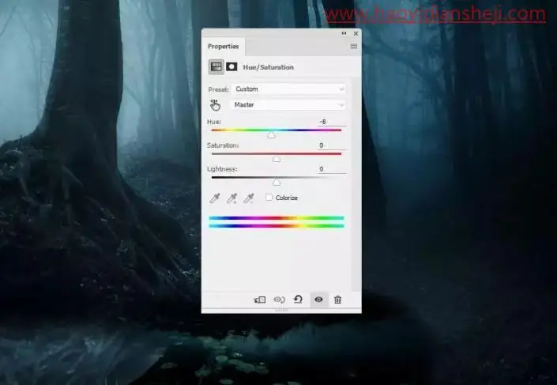The width and height of the screenshot is (557, 385).
Task: Click the Saturation label
Action: (x=223, y=145)
